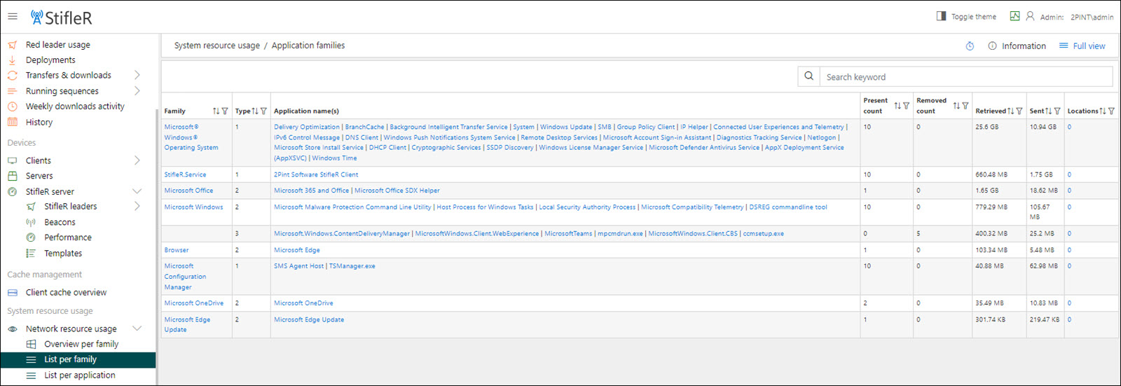Expand the Transfers & downloads menu

(x=137, y=75)
